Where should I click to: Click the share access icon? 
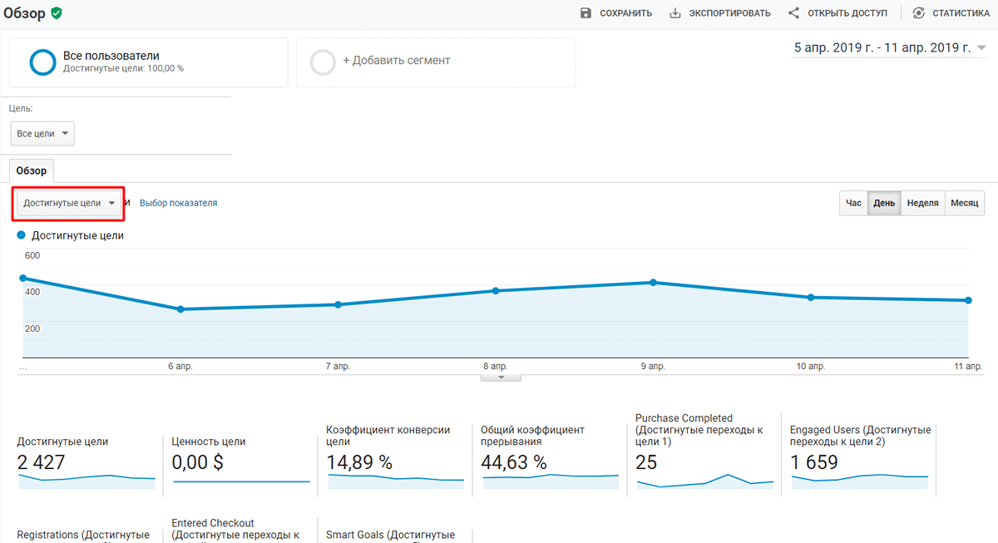tap(793, 13)
